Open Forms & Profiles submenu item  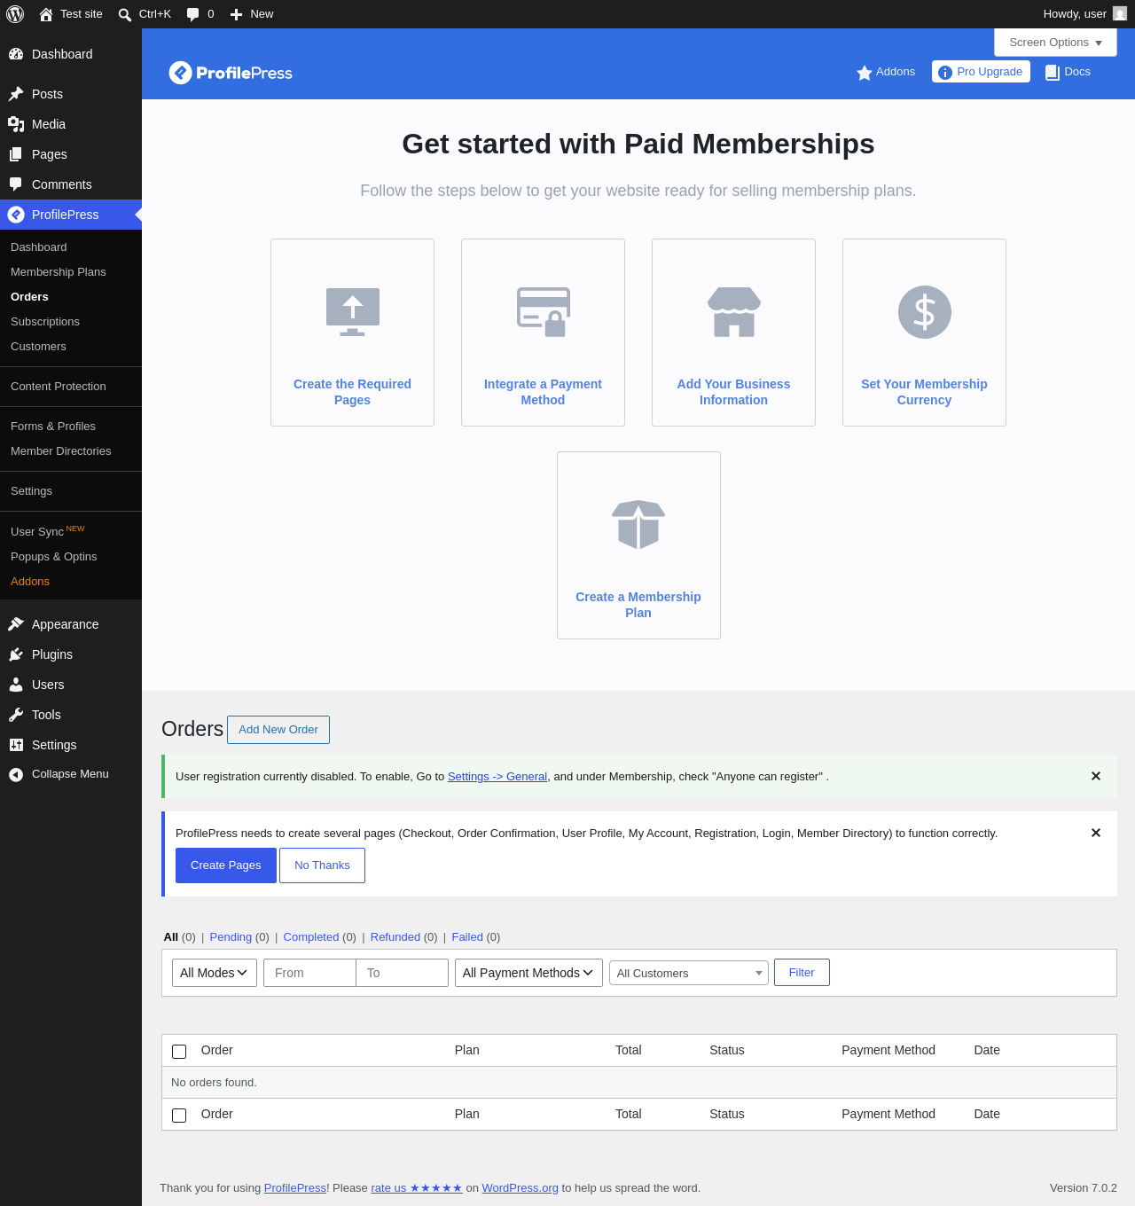[53, 427]
